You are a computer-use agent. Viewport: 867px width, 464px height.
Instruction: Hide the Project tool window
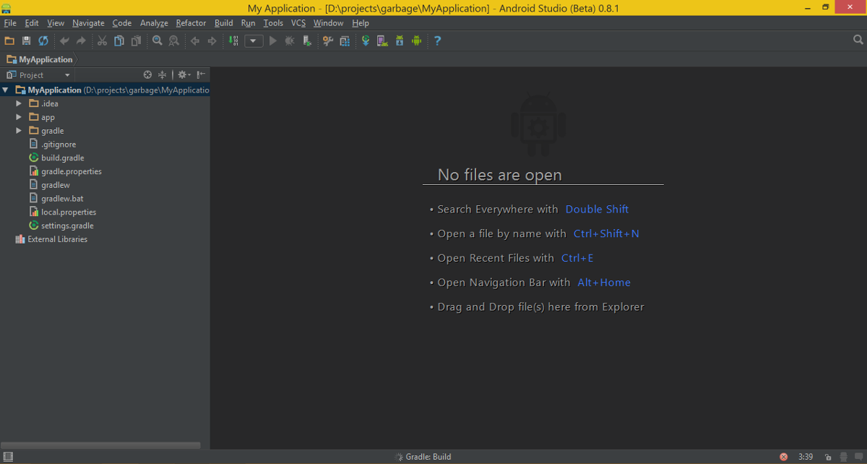tap(201, 74)
